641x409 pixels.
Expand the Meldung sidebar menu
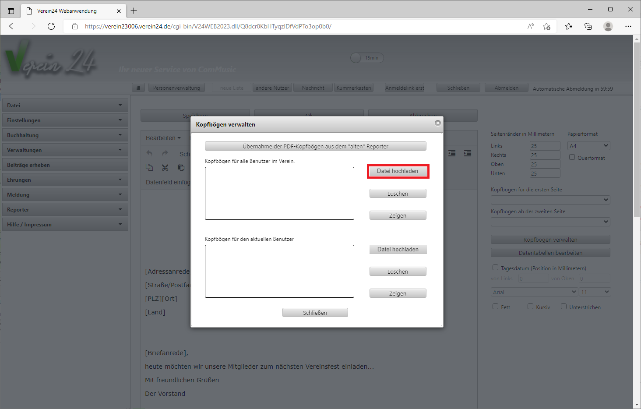tap(65, 194)
